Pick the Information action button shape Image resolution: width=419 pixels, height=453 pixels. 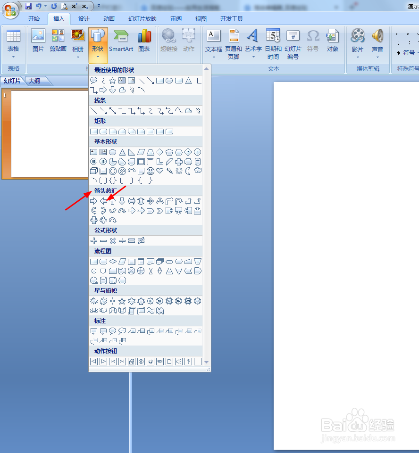(x=141, y=362)
